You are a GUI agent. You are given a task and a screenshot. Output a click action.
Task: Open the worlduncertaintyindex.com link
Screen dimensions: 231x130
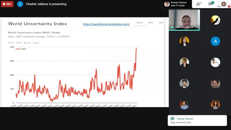click(x=106, y=24)
